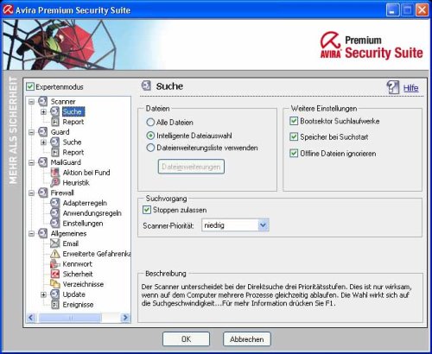The width and height of the screenshot is (432, 354).
Task: Open the Scanner-Priorität dropdown
Action: tap(263, 225)
